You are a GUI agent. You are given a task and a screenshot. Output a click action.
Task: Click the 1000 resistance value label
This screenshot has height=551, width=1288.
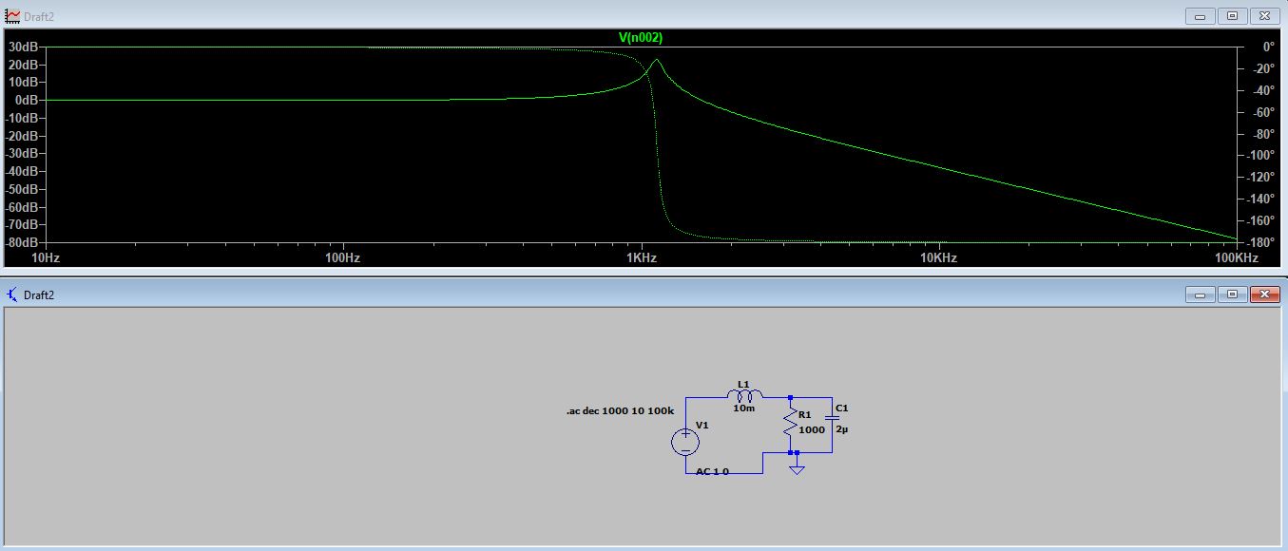pos(813,430)
